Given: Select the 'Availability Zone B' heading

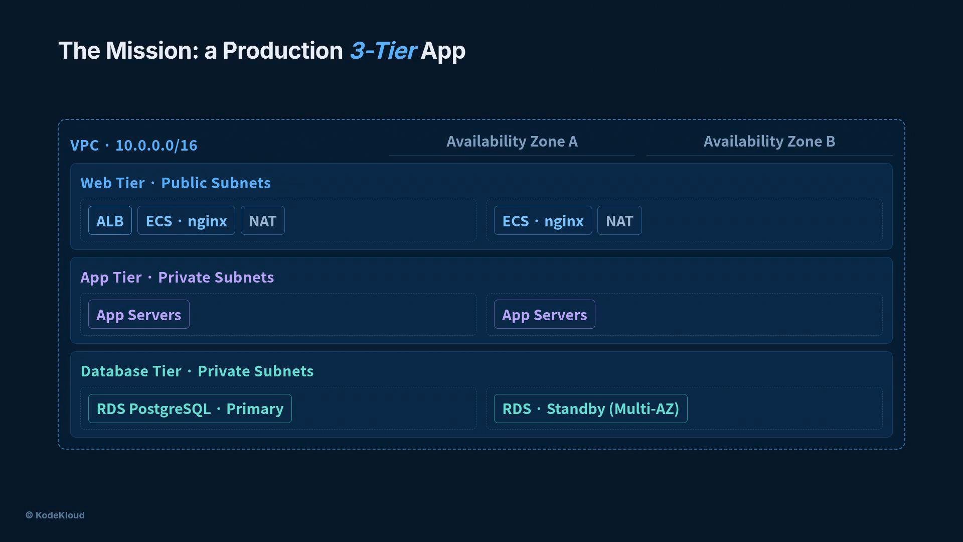Looking at the screenshot, I should (769, 142).
